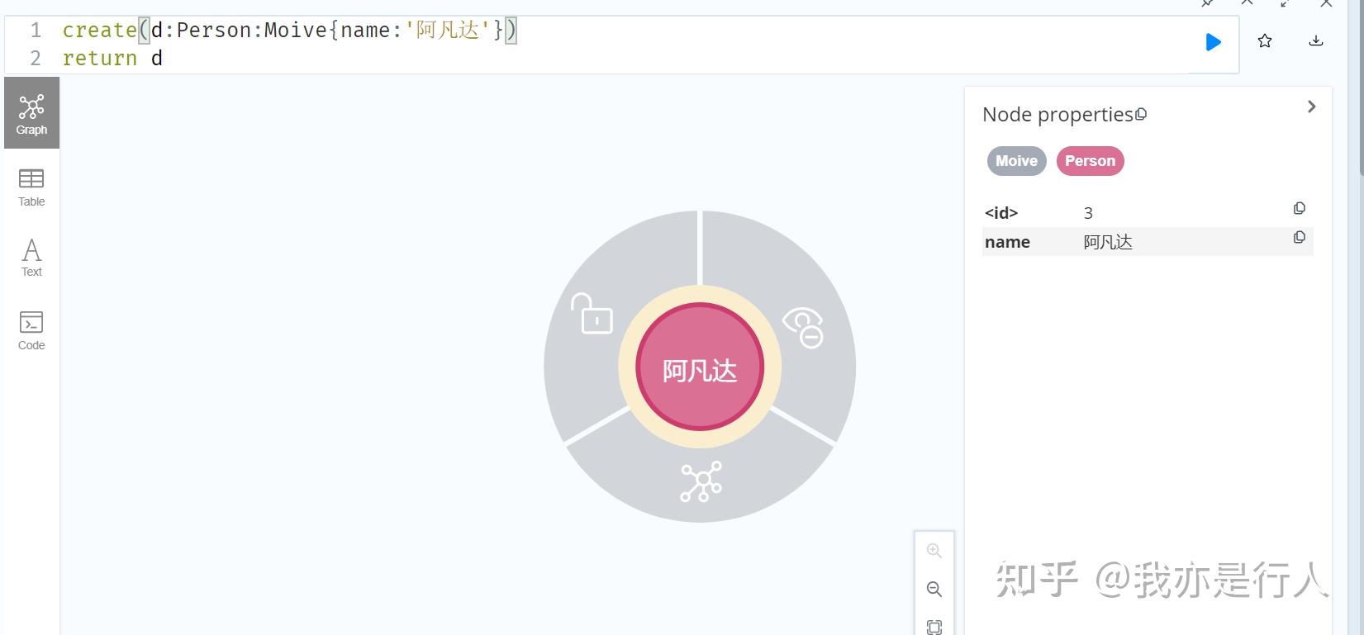This screenshot has height=635, width=1364.
Task: Copy all node properties
Action: pyautogui.click(x=1141, y=115)
